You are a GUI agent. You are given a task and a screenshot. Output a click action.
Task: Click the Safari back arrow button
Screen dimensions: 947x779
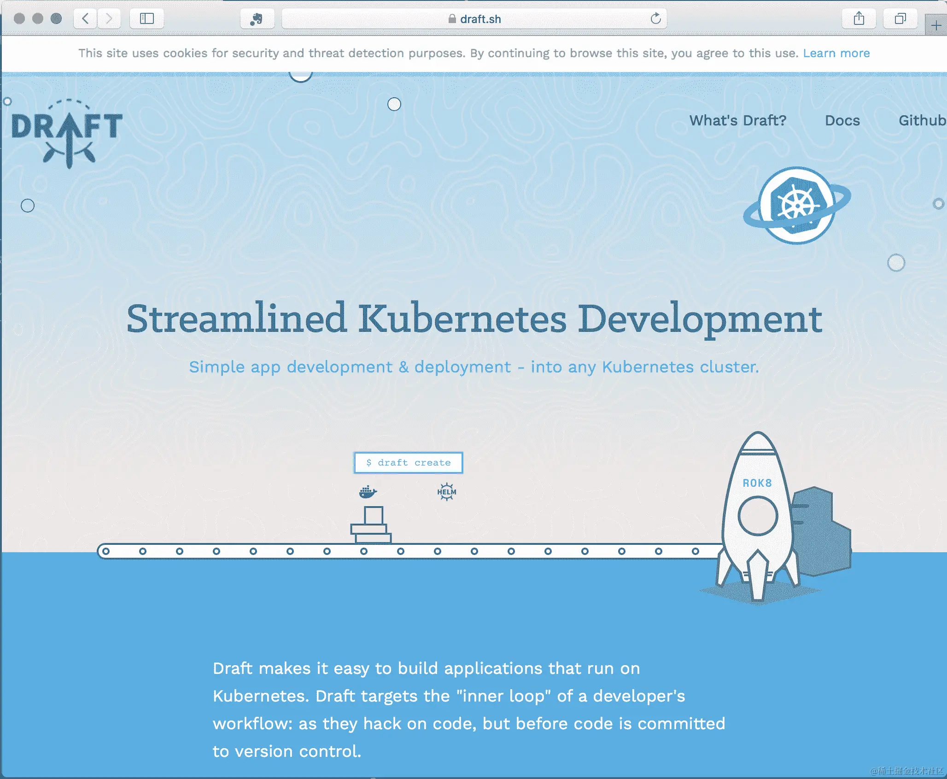(x=85, y=18)
